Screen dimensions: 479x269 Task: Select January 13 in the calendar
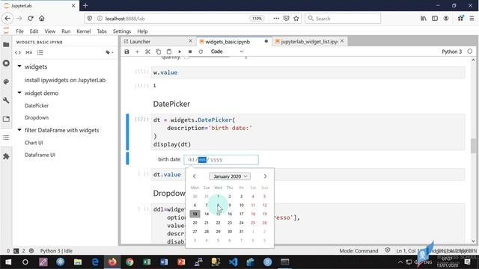(x=195, y=214)
